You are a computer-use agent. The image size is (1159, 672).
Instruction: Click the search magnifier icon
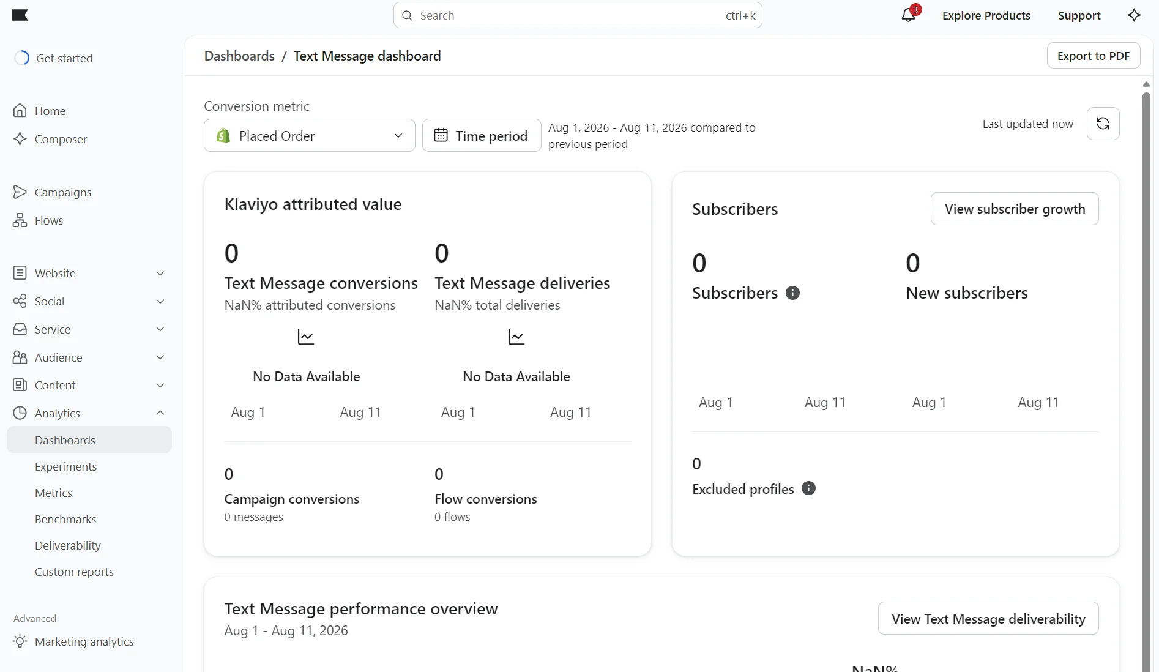(407, 15)
